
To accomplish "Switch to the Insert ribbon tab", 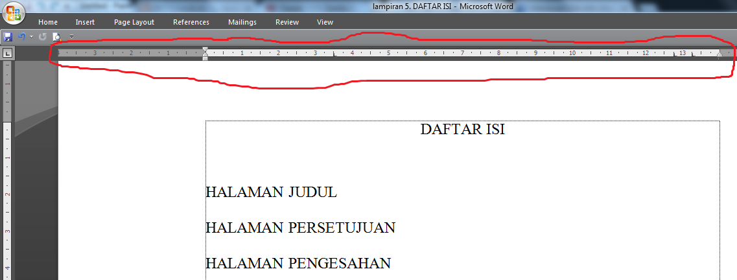I will click(x=85, y=22).
